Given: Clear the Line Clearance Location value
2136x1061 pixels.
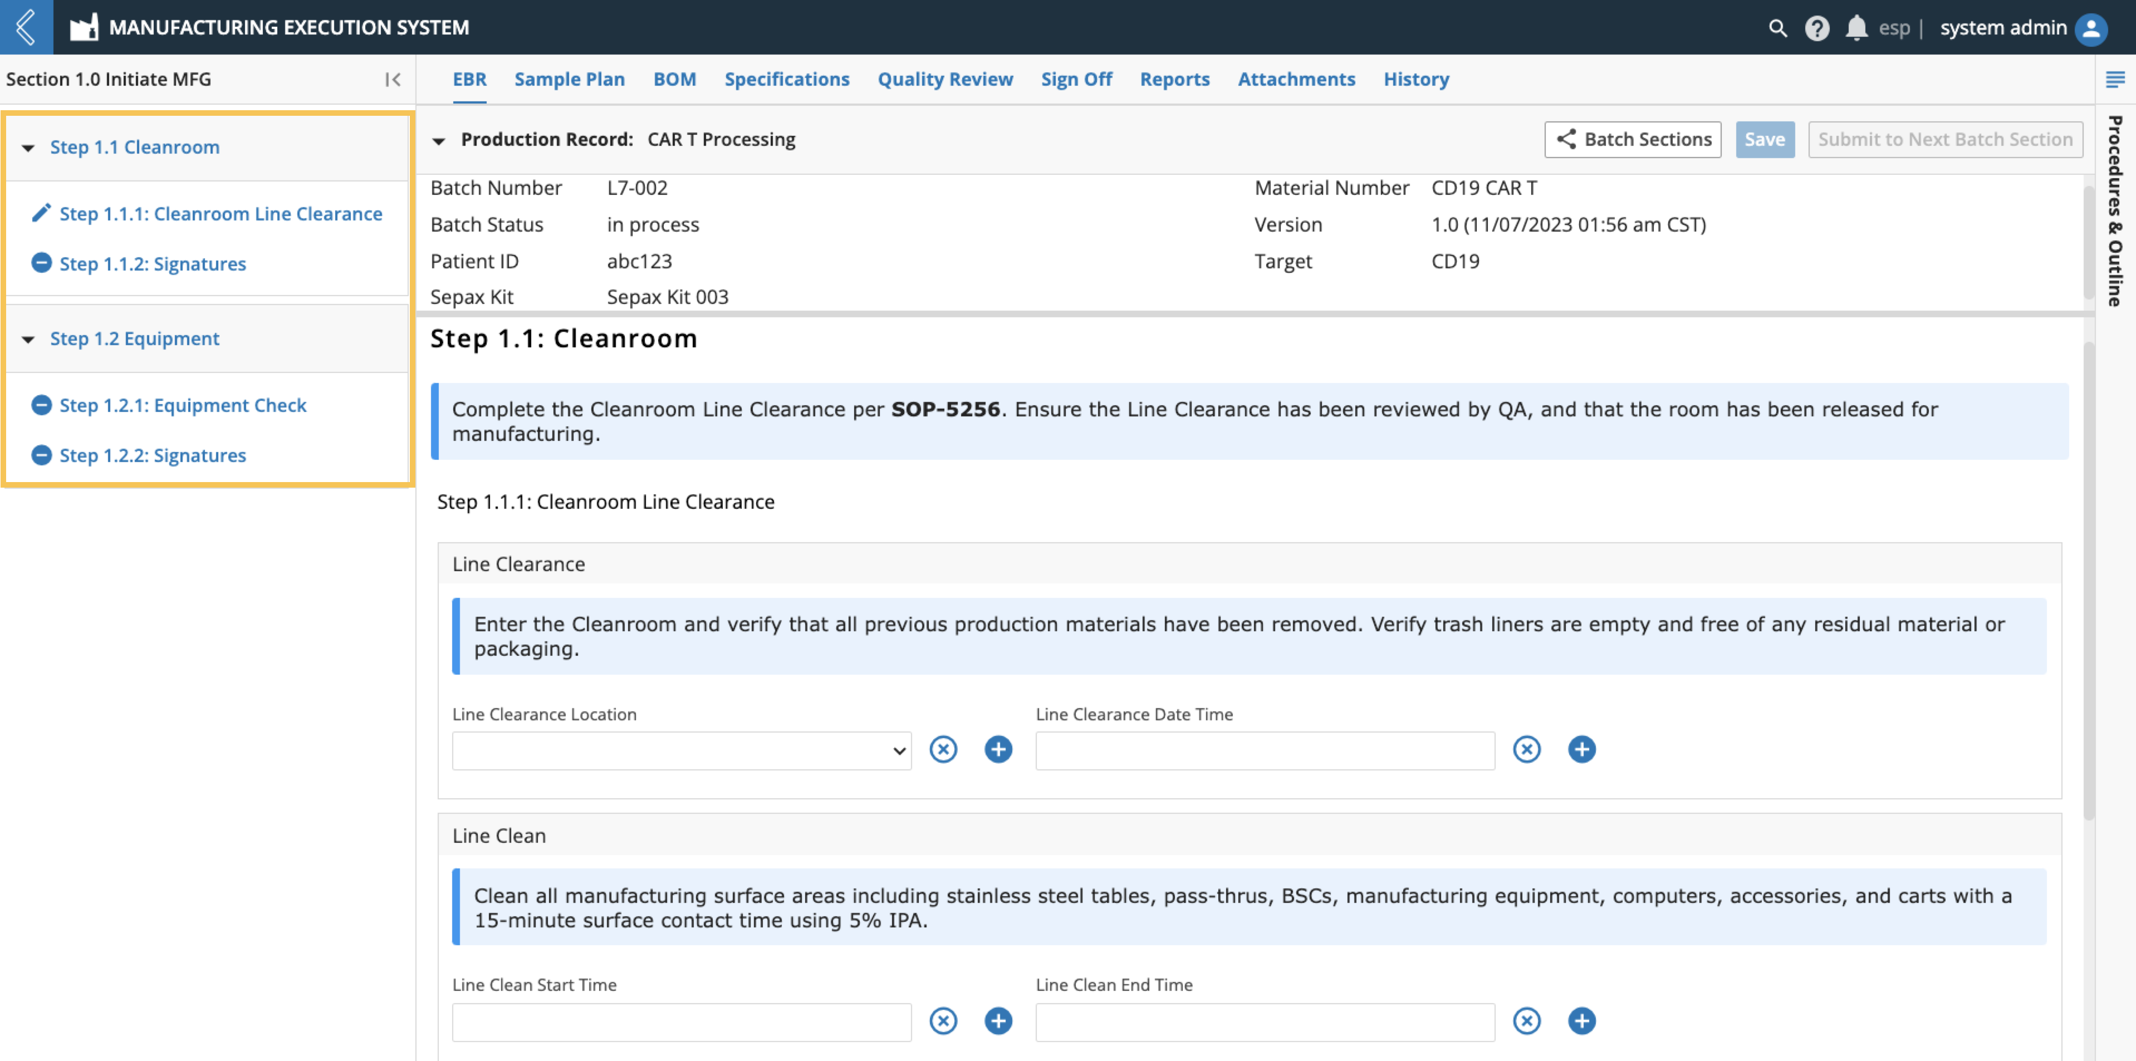Looking at the screenshot, I should point(943,749).
